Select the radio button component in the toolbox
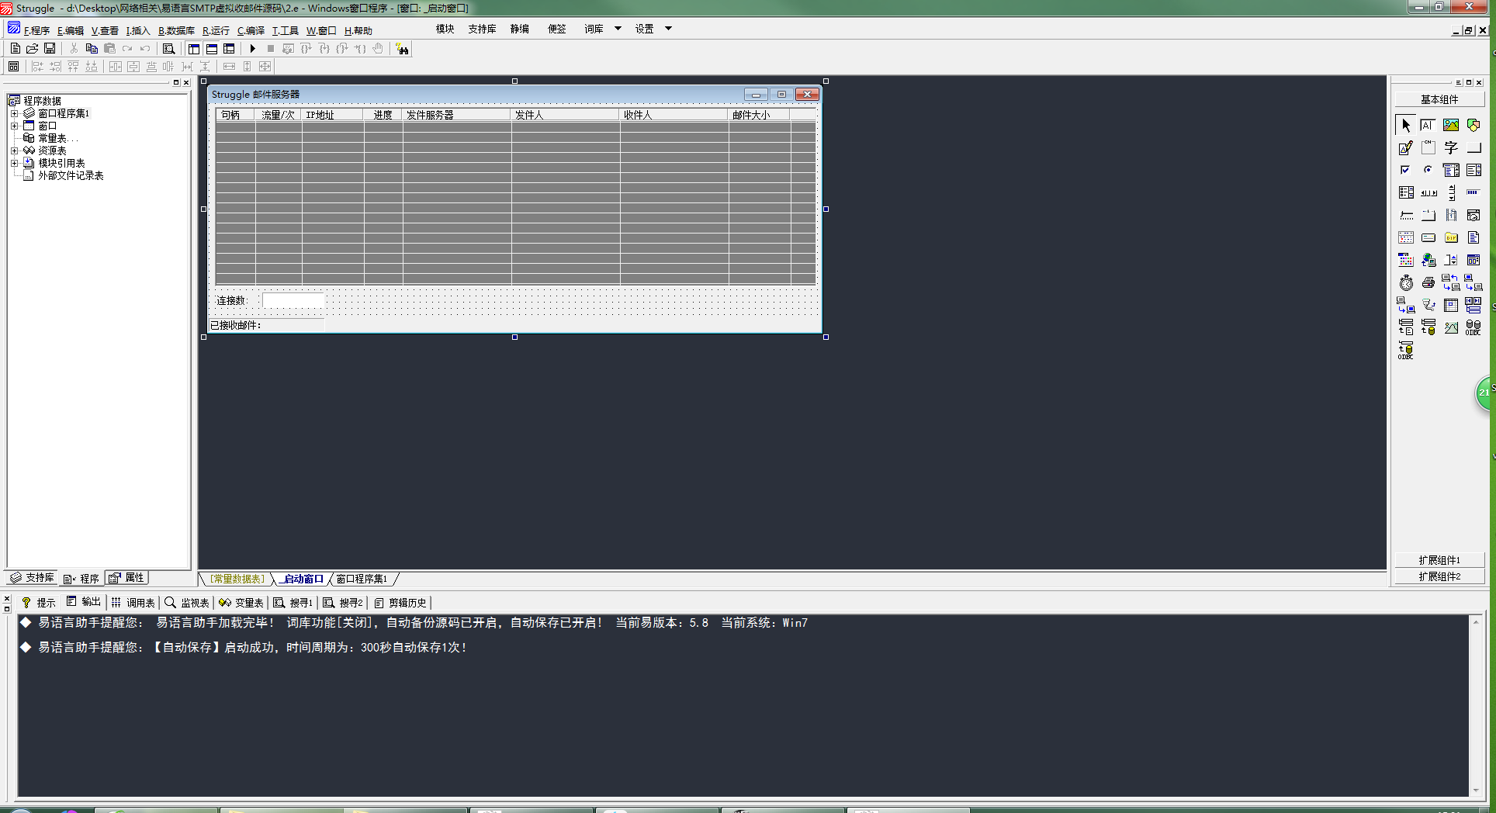 pyautogui.click(x=1428, y=170)
